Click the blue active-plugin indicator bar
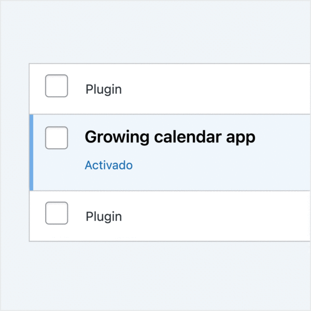Screen dimensions: 311x311 tap(32, 152)
